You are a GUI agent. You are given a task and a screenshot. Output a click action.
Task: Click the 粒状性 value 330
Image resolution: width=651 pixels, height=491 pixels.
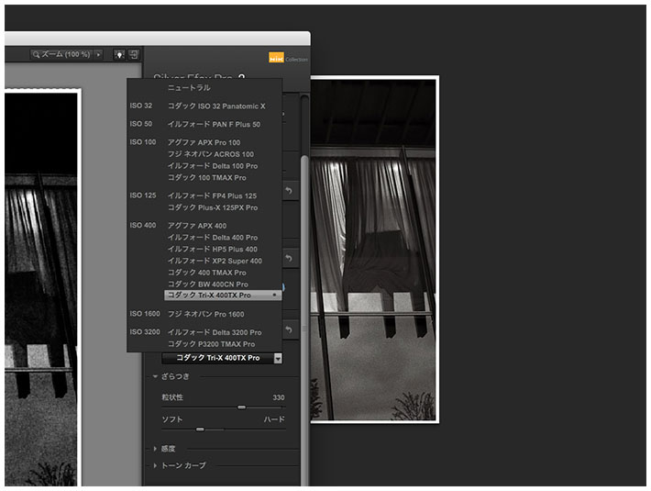click(x=278, y=397)
